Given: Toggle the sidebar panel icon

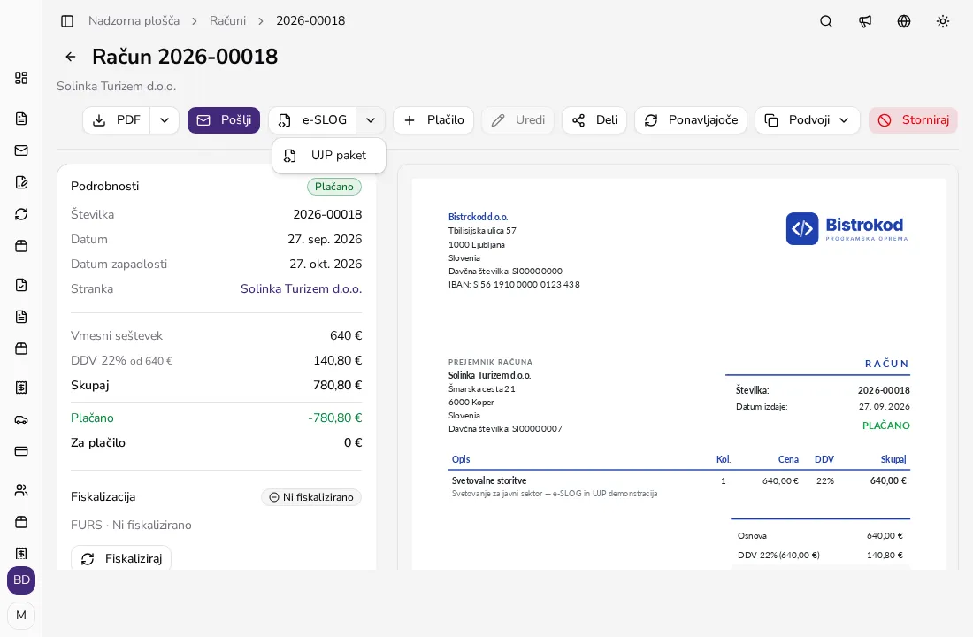Looking at the screenshot, I should tap(67, 21).
